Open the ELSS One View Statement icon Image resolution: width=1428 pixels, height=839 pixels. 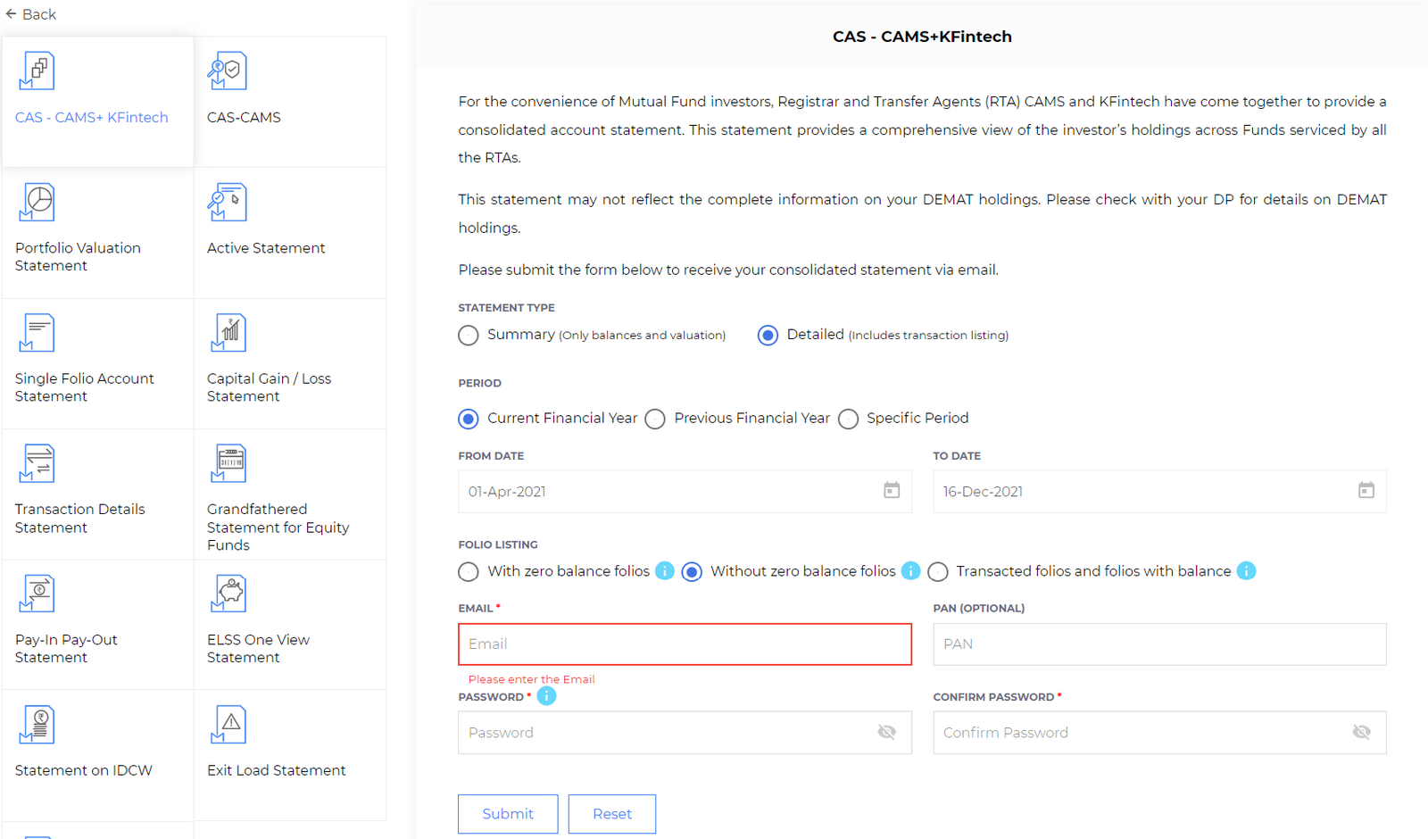click(x=228, y=594)
